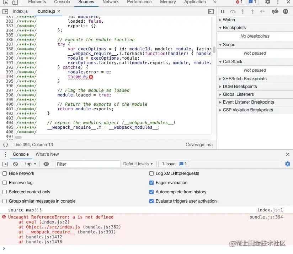Activate the inspect element picker icon

point(5,2)
